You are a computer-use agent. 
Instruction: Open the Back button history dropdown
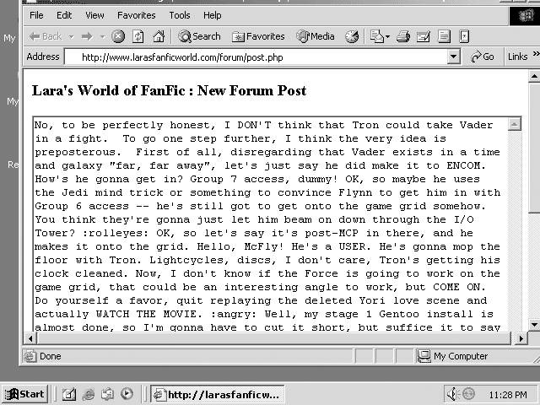click(72, 36)
